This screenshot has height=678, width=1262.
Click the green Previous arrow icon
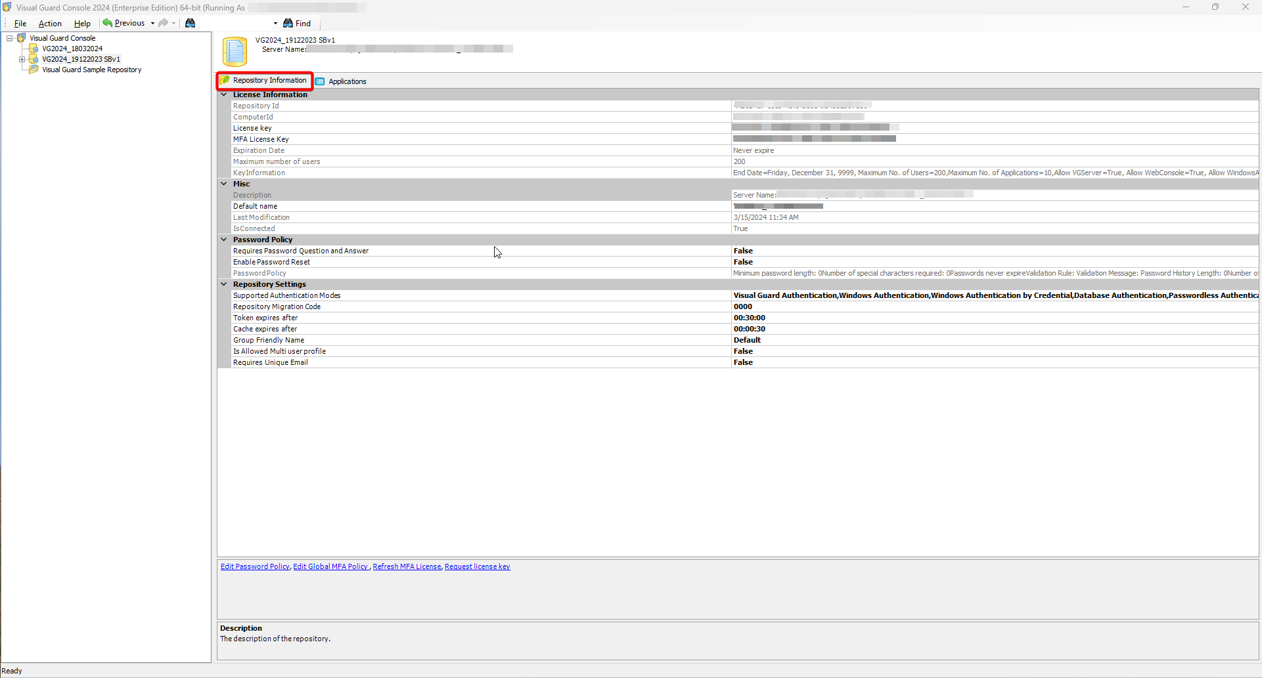(107, 23)
